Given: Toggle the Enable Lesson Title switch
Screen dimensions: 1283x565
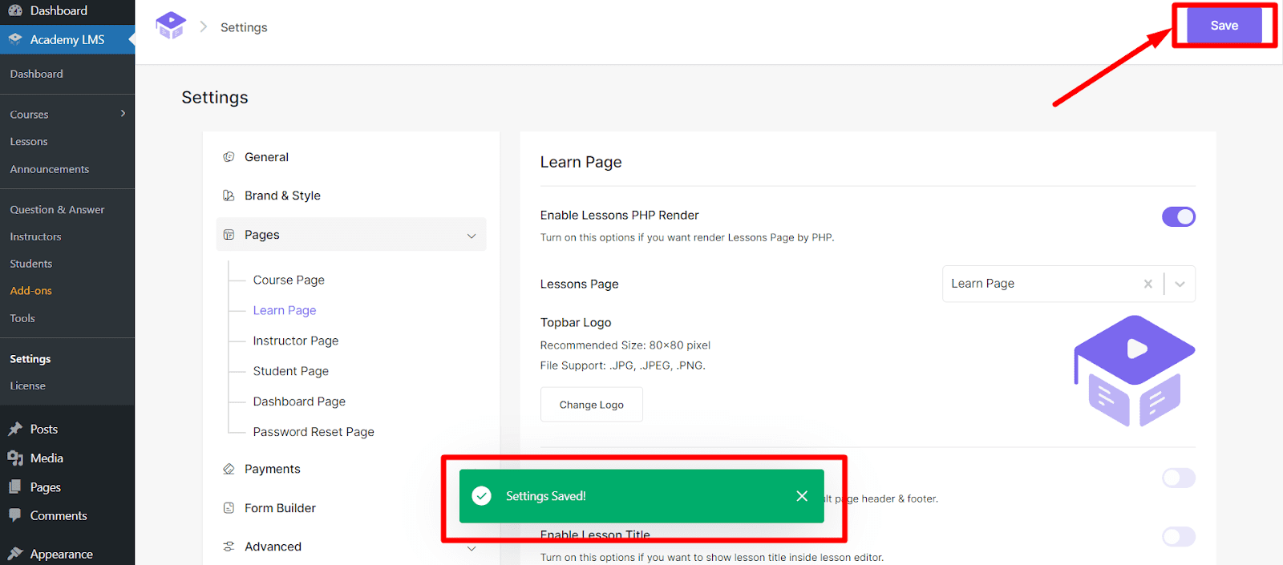Looking at the screenshot, I should (x=1178, y=536).
